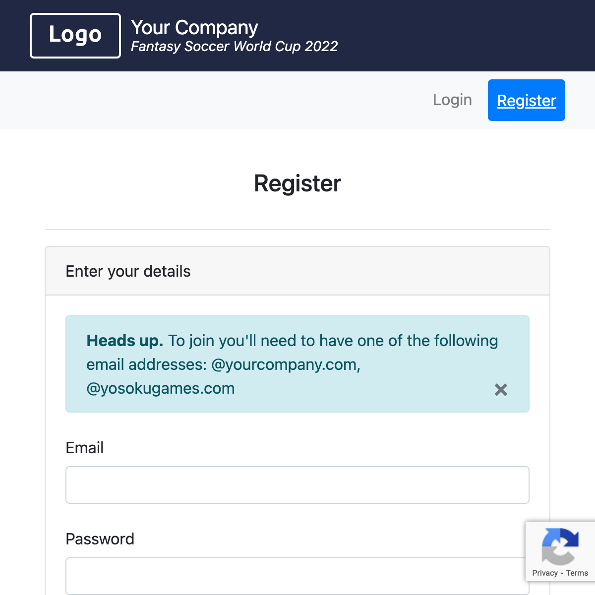Click the @yourcompany.com domain text
The height and width of the screenshot is (595, 595).
coord(286,365)
